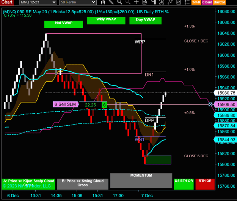
Task: Click the zoom in magnifier icon
Action: [119, 2]
